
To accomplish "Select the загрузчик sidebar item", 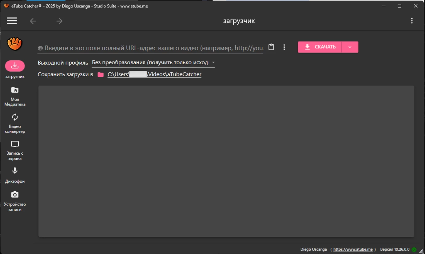I will 15,70.
